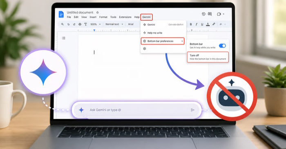The height and width of the screenshot is (149, 286).
Task: Choose Gemini entry in dropdown menu
Action: point(163,24)
